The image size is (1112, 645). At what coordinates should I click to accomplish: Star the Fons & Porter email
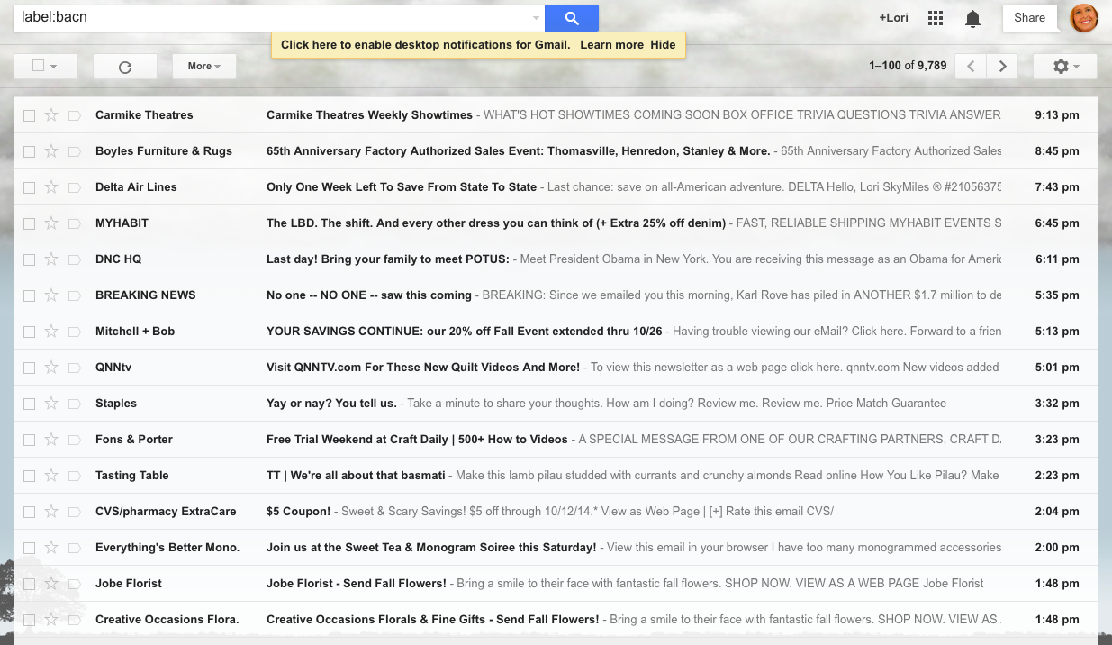click(51, 439)
